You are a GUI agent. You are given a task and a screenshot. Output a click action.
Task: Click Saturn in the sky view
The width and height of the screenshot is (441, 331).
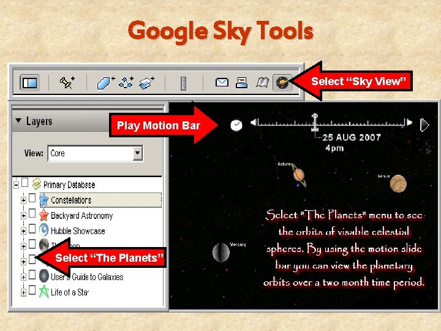click(299, 175)
